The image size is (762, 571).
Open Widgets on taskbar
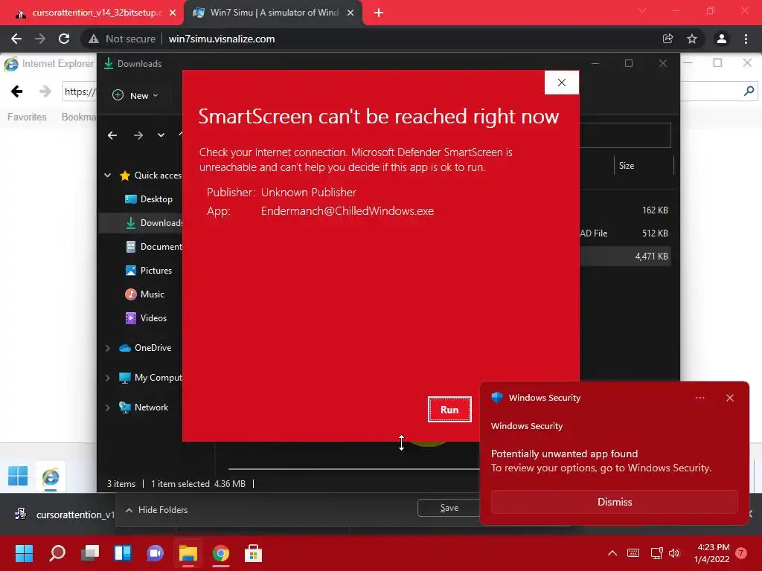123,553
